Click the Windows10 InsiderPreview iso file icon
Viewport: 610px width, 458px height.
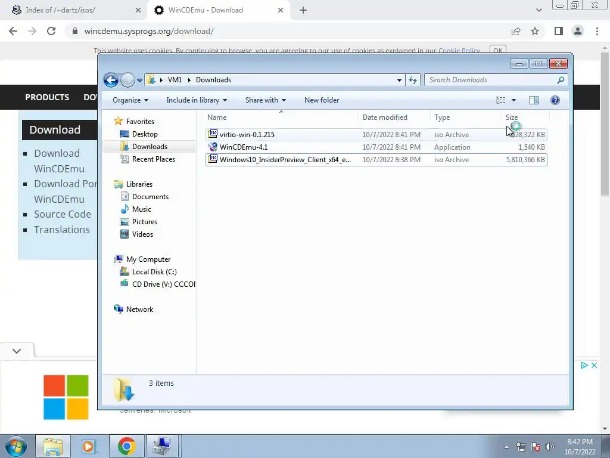(x=213, y=159)
